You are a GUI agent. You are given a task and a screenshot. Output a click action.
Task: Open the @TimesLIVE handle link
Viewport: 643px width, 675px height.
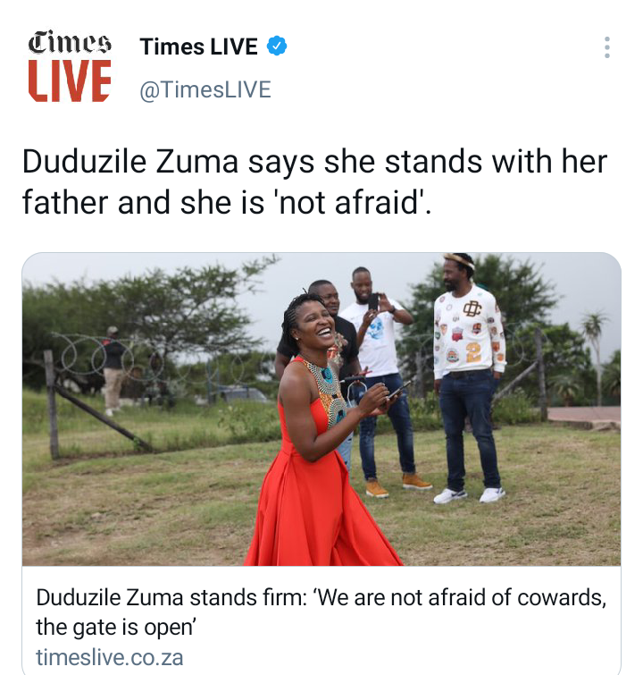[205, 89]
